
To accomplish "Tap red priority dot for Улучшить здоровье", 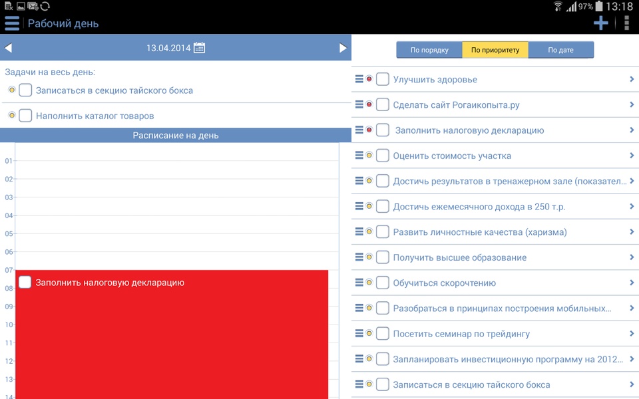I will point(369,79).
